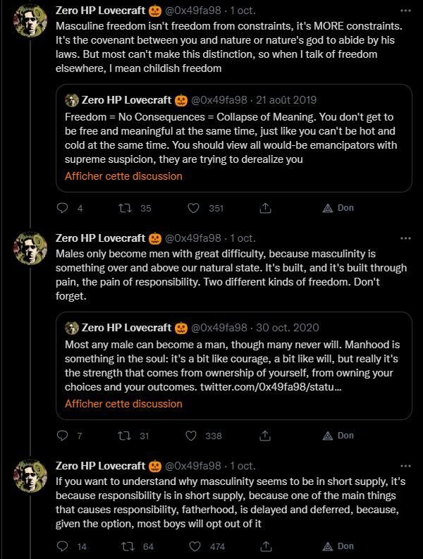Share the first tweet about masculine freedom
Viewport: 423px width, 559px height.
pyautogui.click(x=265, y=208)
